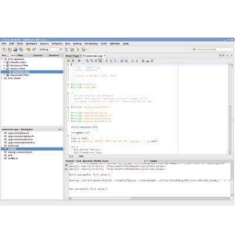Switch to the Services tab
The width and height of the screenshot is (235, 235).
54,55
